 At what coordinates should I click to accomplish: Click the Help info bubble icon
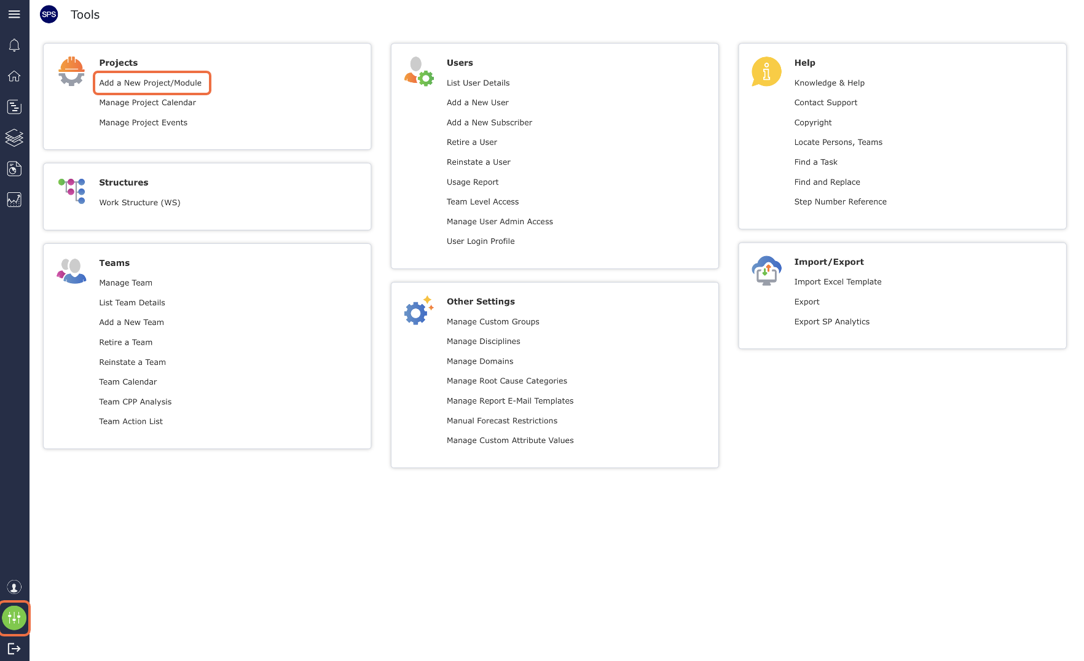pyautogui.click(x=766, y=71)
